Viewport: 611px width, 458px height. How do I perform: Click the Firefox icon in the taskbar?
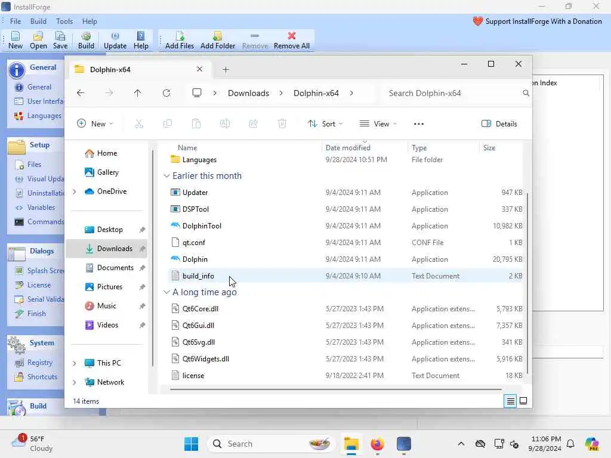tap(377, 444)
